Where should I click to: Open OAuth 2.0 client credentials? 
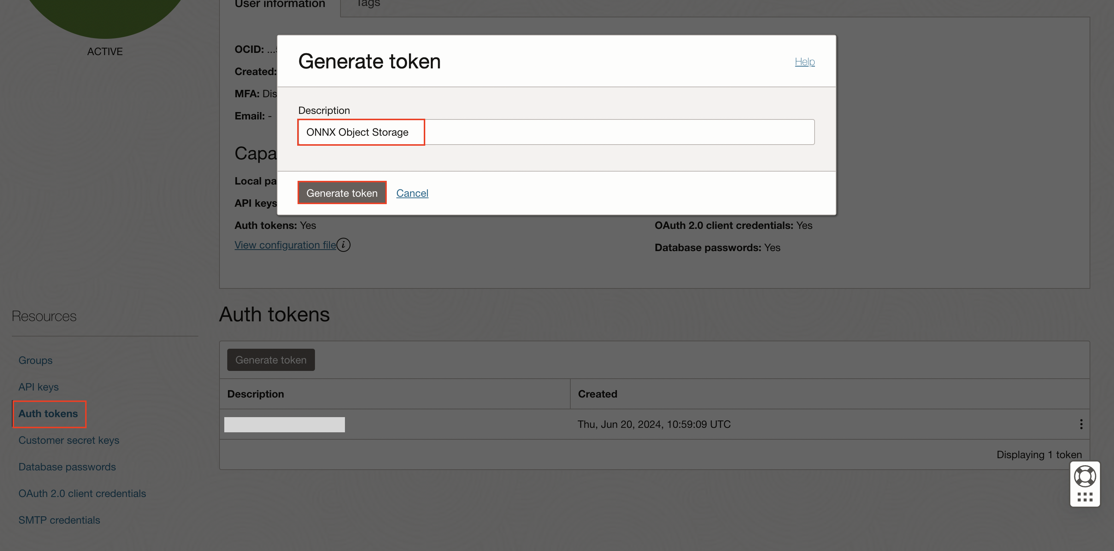coord(82,494)
